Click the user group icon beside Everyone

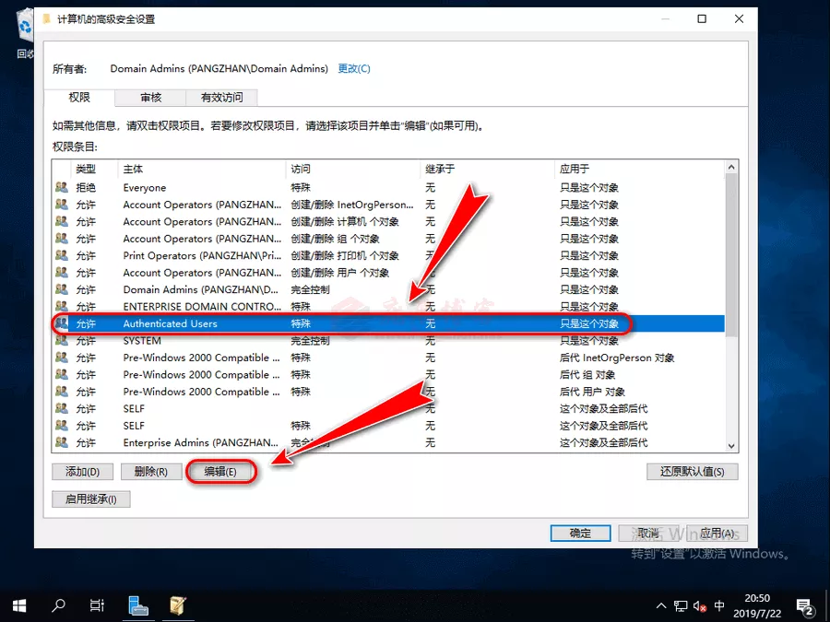(62, 187)
